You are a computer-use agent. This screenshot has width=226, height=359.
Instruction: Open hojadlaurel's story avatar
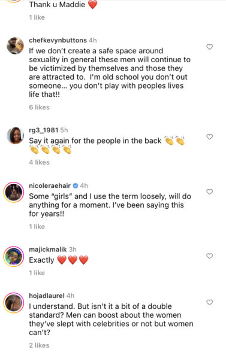pos(14,303)
